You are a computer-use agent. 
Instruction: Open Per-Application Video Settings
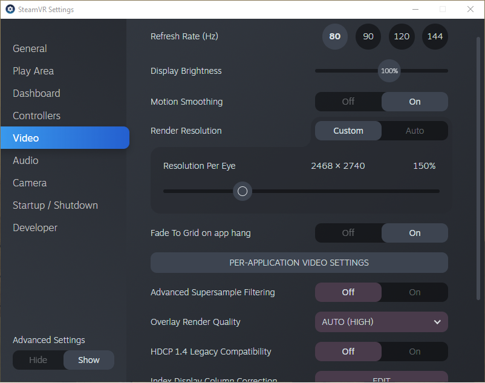299,263
